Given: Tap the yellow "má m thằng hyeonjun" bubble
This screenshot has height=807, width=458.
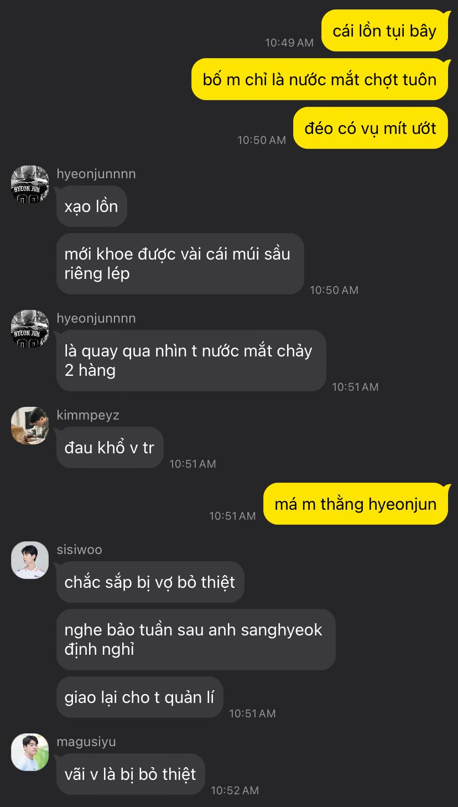Looking at the screenshot, I should (356, 504).
